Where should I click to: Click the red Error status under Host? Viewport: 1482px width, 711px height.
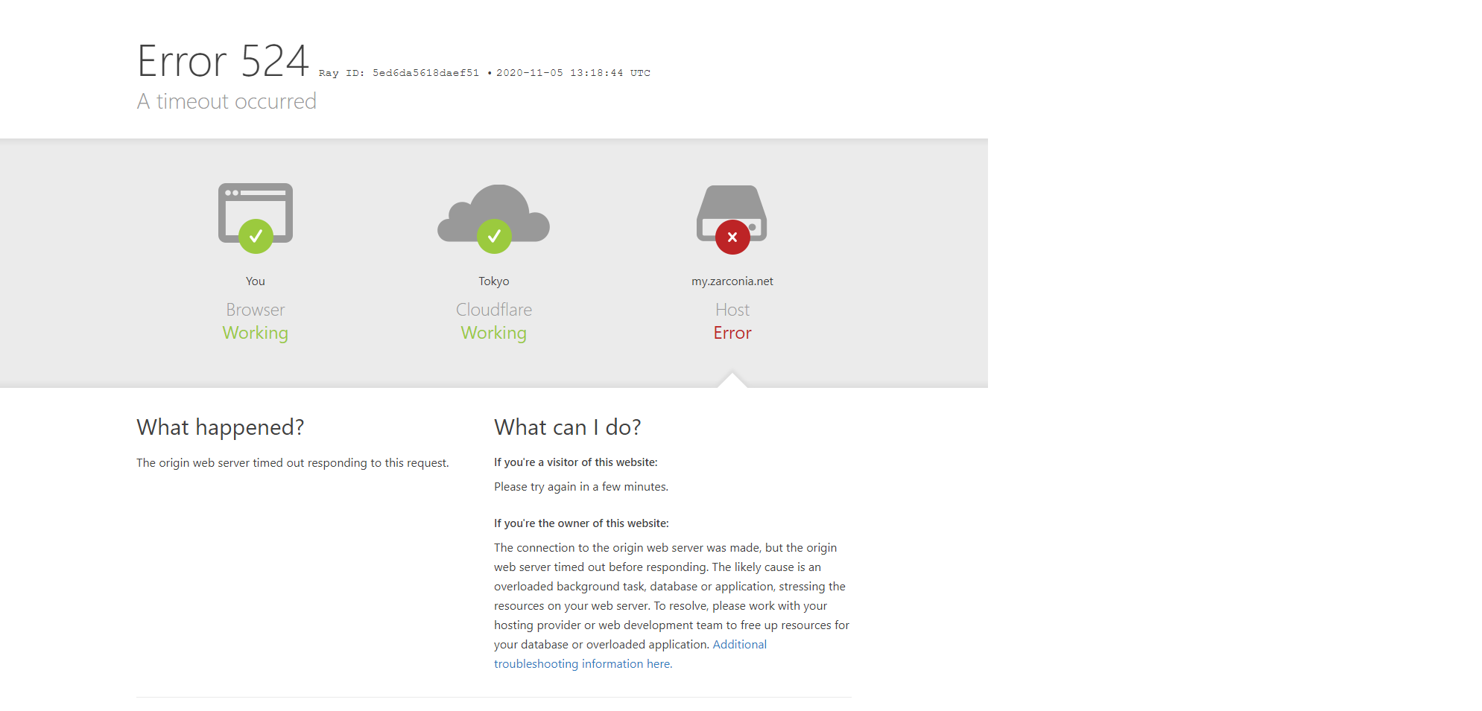click(732, 333)
